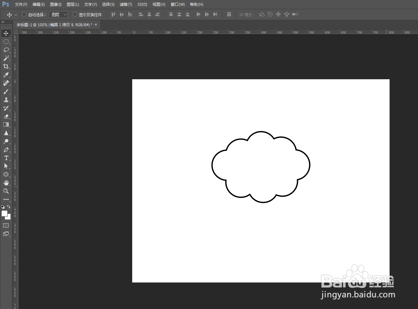This screenshot has height=309, width=418.
Task: Click the Auto-Align Layers button
Action: pos(229,14)
